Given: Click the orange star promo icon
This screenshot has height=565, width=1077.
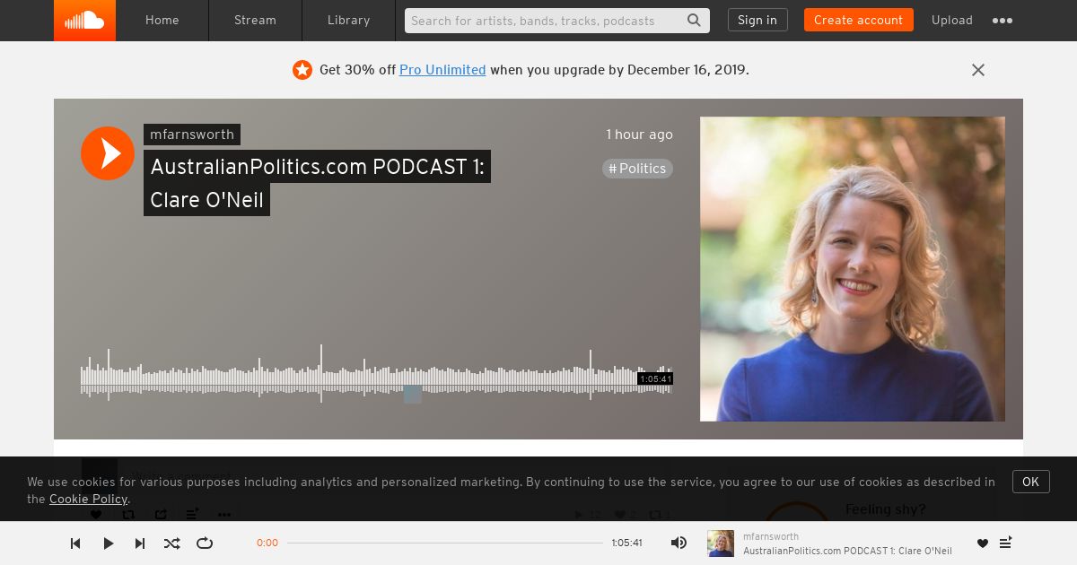Looking at the screenshot, I should pos(302,70).
